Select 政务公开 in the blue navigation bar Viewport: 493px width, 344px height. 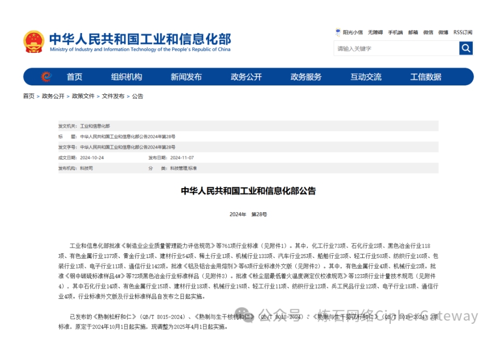[x=246, y=77]
